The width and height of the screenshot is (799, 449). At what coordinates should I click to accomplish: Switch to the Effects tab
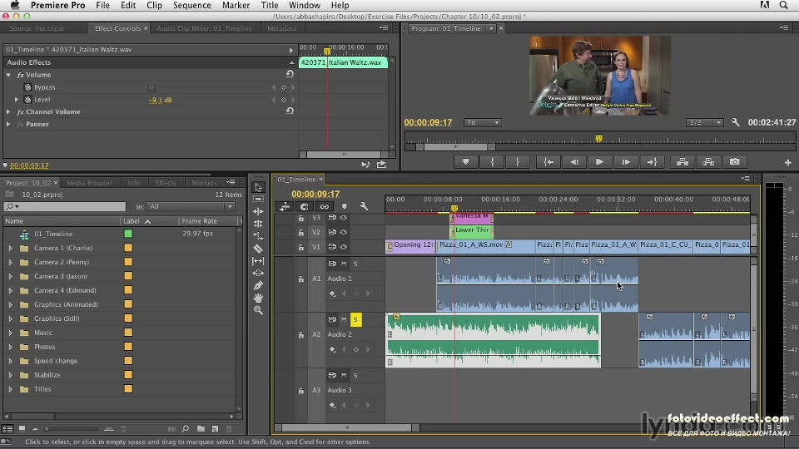[x=166, y=182]
